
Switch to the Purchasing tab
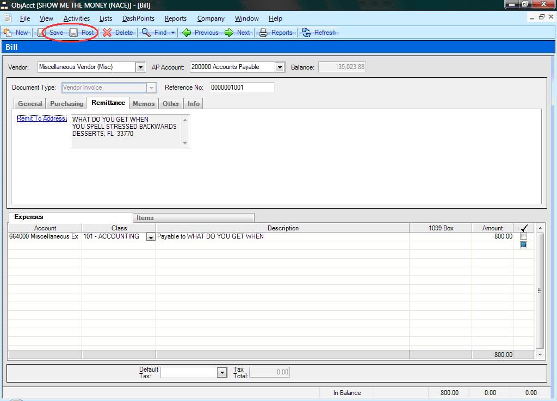click(66, 104)
